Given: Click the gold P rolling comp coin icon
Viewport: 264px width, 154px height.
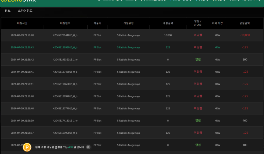Looking at the screenshot, I should tap(27, 147).
